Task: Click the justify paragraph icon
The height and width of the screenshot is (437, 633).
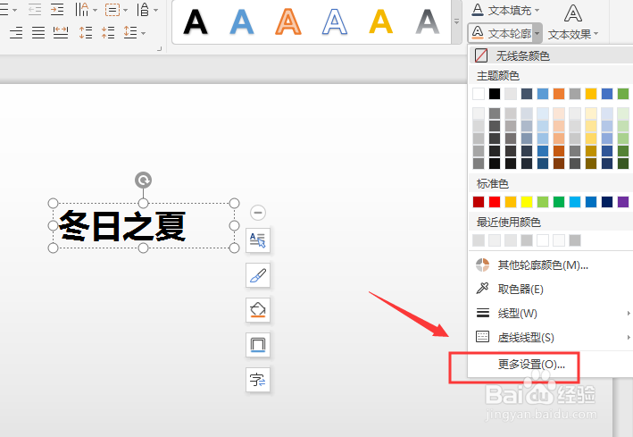Action: (x=38, y=32)
